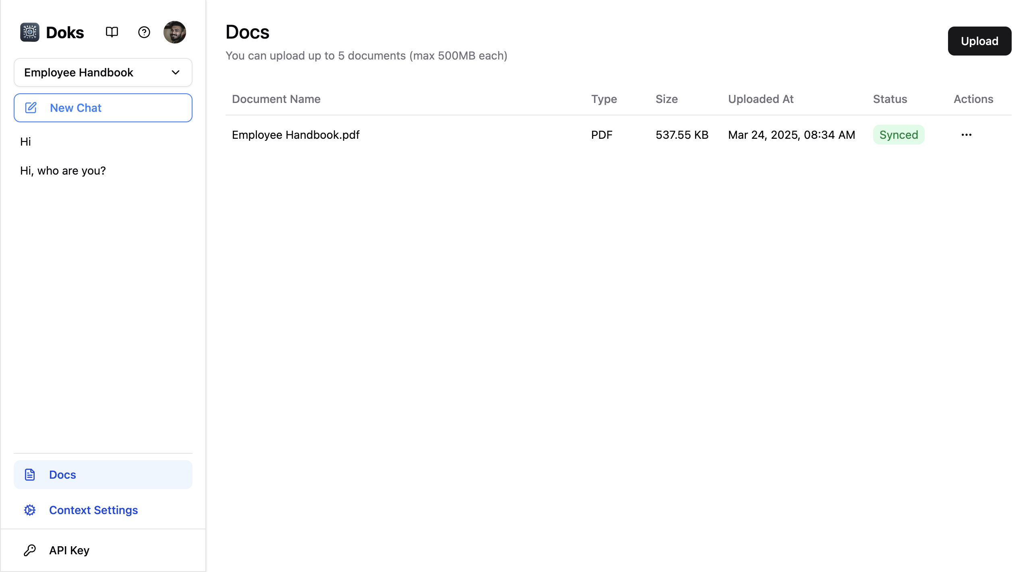Start a New Chat
The width and height of the screenshot is (1031, 572).
tap(103, 108)
